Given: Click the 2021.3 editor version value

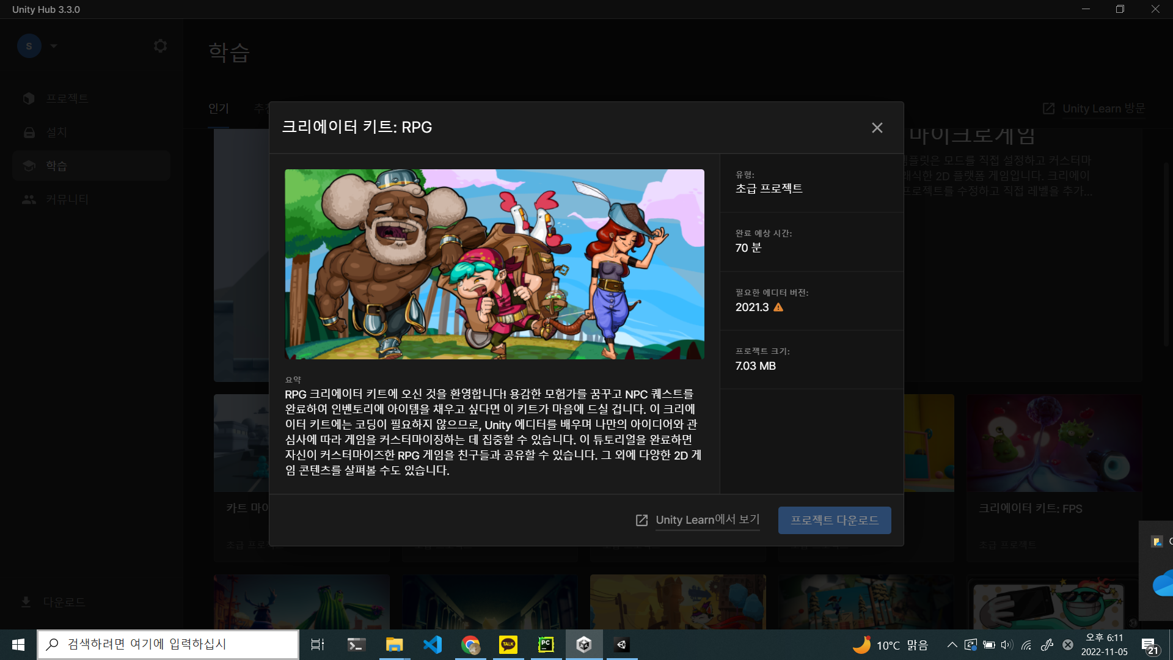Looking at the screenshot, I should (x=751, y=307).
